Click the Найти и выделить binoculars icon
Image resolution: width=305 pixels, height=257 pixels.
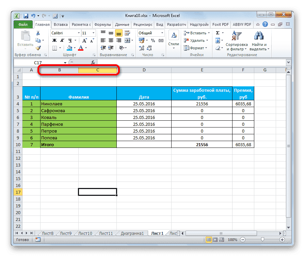[x=259, y=35]
